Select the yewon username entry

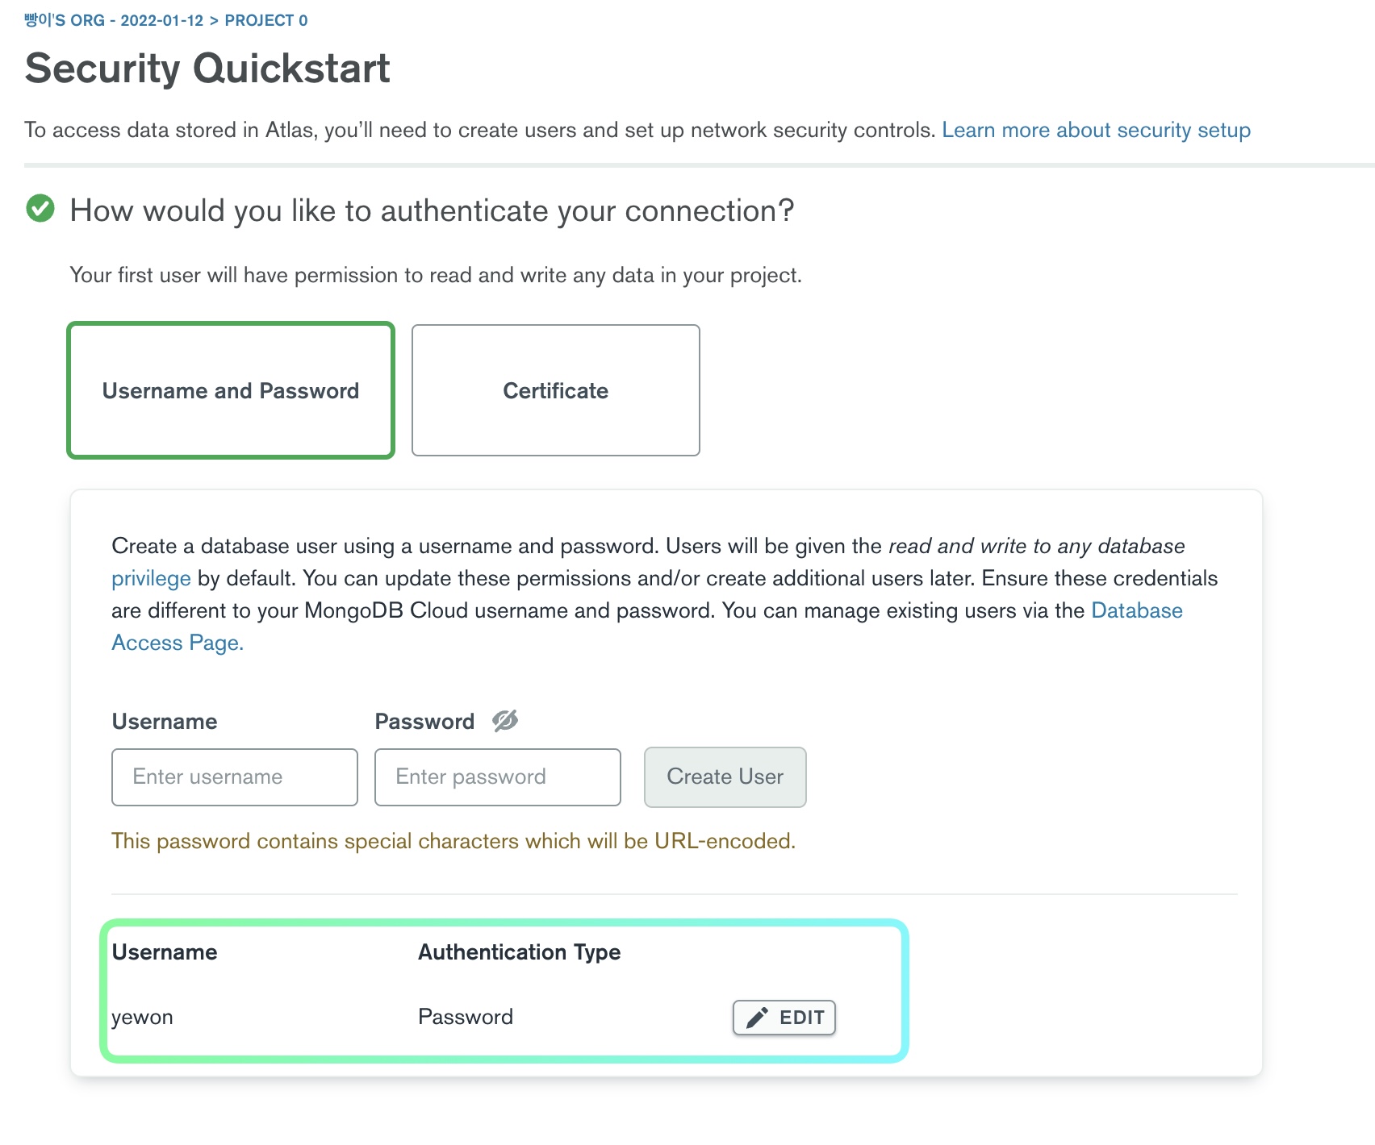(x=143, y=1018)
